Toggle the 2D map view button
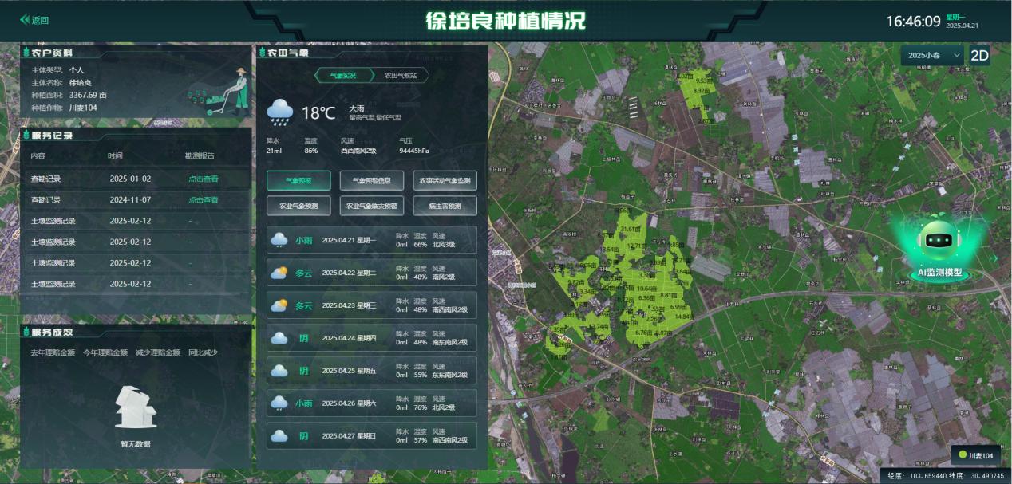This screenshot has height=484, width=1012. click(979, 55)
